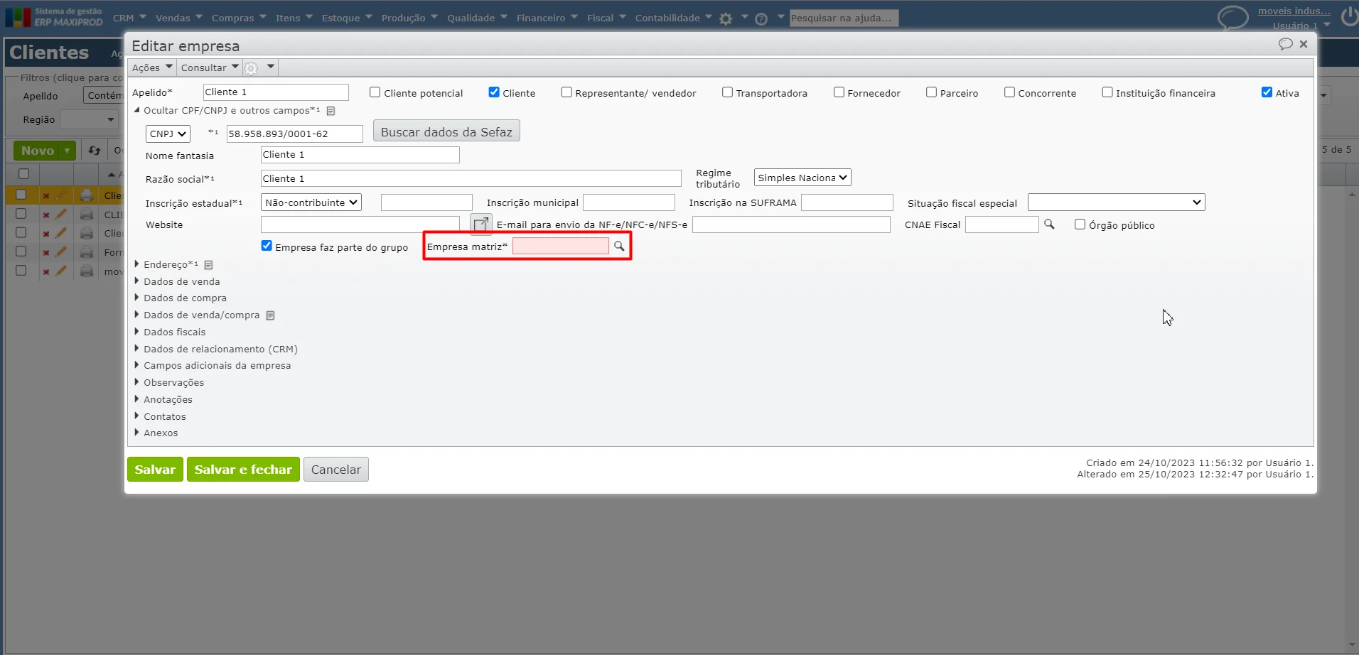Open dialog comment bubble icon
1359x655 pixels.
tap(1285, 44)
